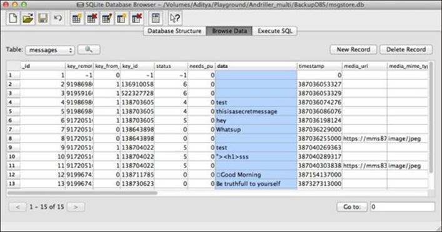Select row header 1
The height and width of the screenshot is (232, 442).
click(14, 75)
